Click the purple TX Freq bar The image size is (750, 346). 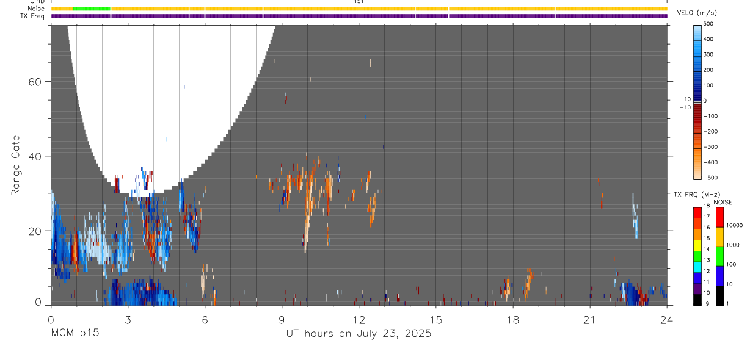pyautogui.click(x=359, y=16)
